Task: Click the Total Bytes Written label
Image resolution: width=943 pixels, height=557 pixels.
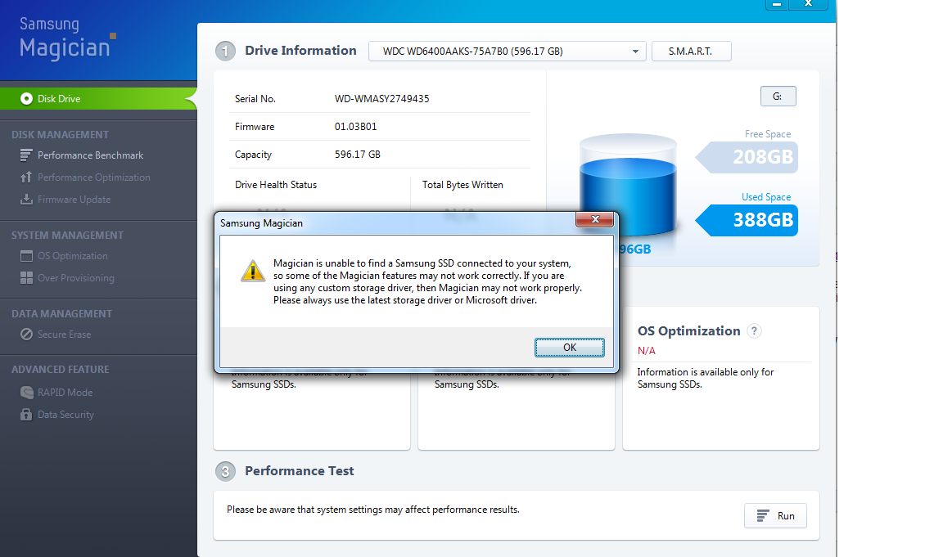Action: tap(462, 185)
